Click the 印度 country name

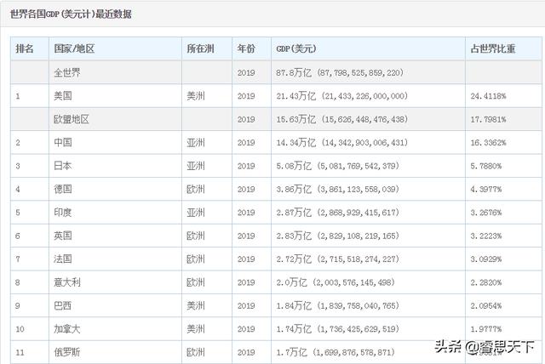click(x=62, y=212)
